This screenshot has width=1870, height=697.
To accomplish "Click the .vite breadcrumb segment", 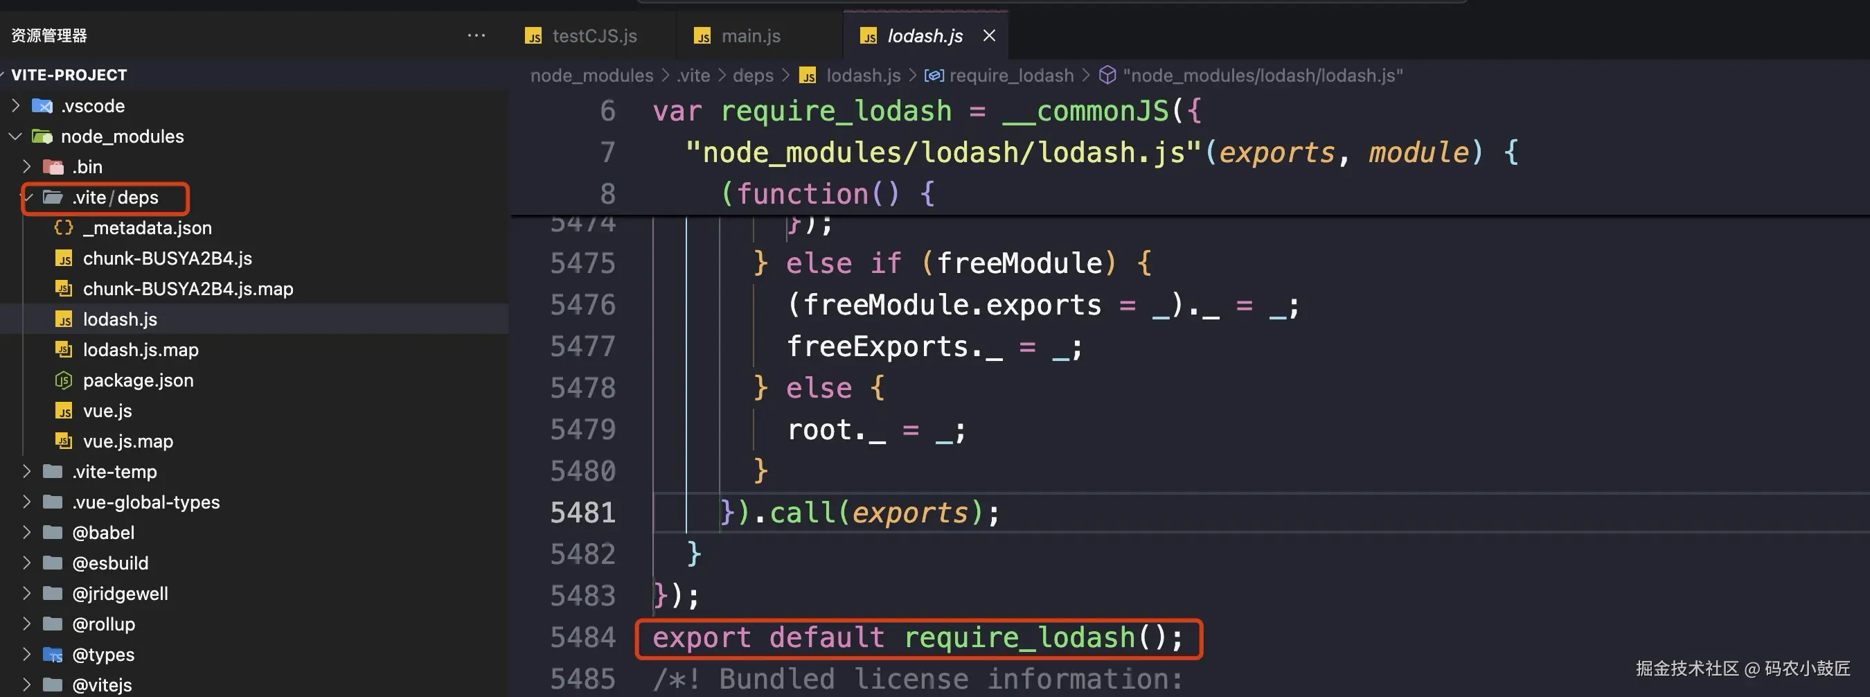I will 693,76.
